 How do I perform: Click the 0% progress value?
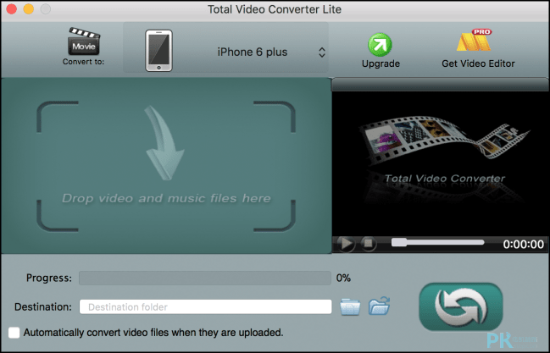pyautogui.click(x=343, y=278)
